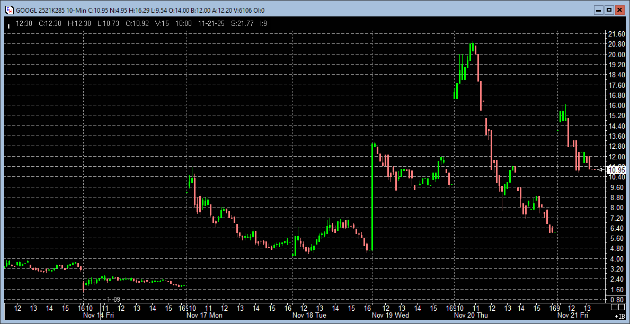Select the Nov 18 Tue date label

(x=309, y=316)
